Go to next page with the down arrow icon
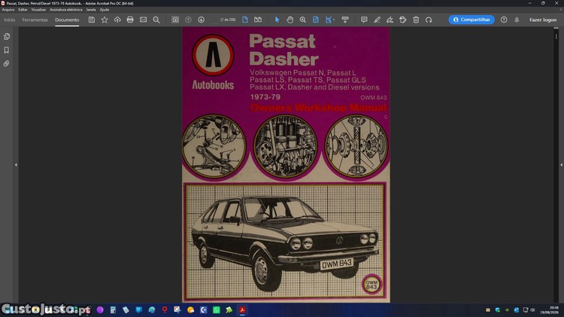This screenshot has height=317, width=564. click(x=201, y=20)
